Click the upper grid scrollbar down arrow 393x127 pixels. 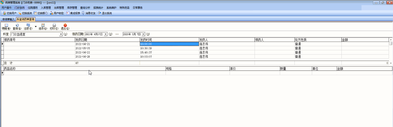pyautogui.click(x=391, y=63)
